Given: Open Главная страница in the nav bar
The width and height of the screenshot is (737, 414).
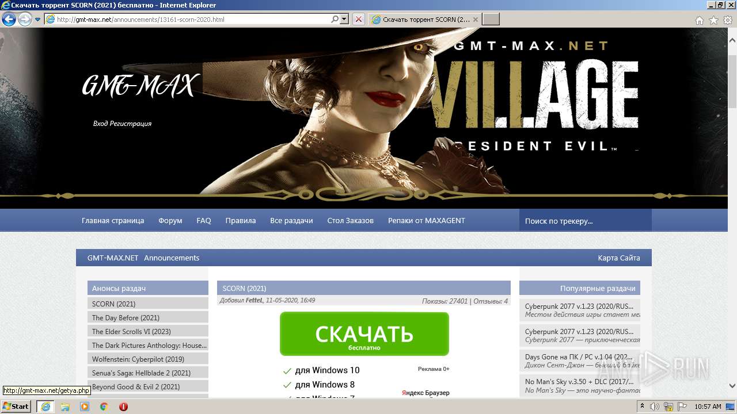Looking at the screenshot, I should [113, 221].
